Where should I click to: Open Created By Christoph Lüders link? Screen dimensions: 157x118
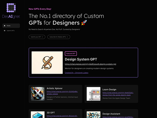[x=77, y=73]
